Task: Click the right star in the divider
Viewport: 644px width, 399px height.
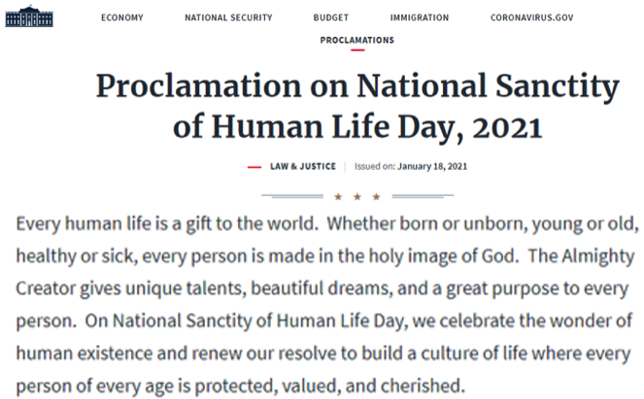Action: pyautogui.click(x=377, y=196)
